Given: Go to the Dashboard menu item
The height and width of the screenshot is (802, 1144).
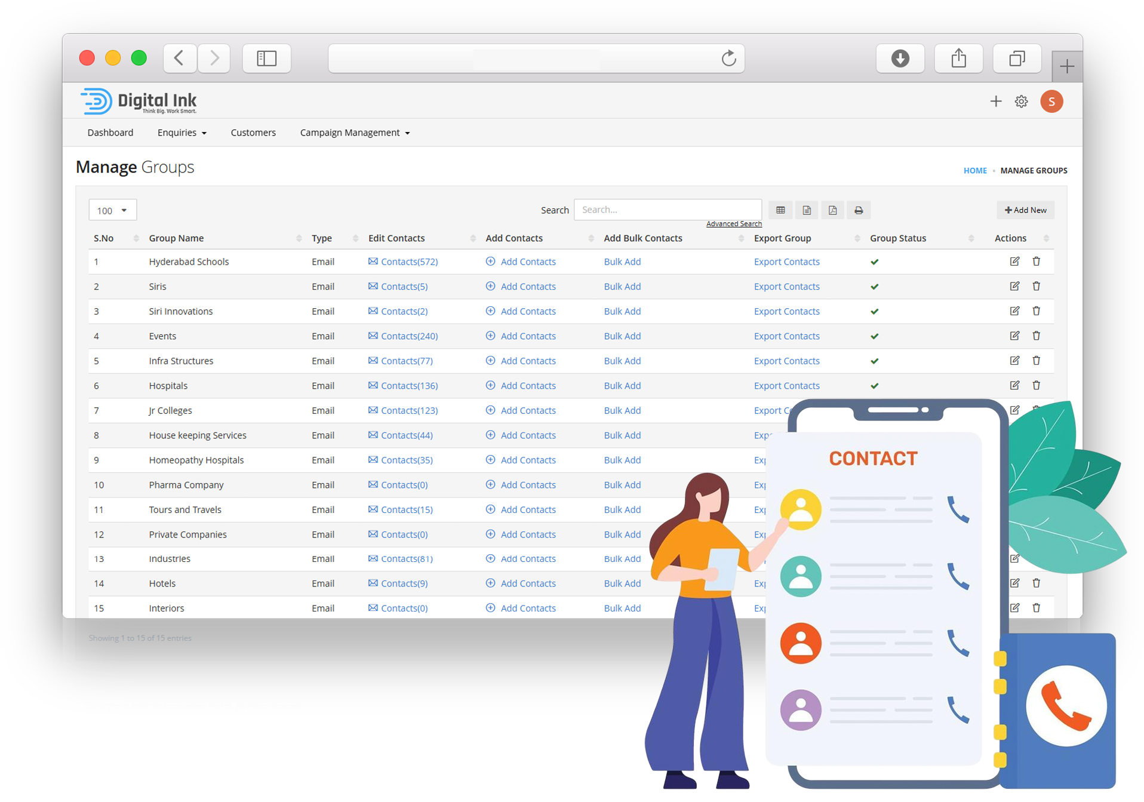Looking at the screenshot, I should (x=110, y=133).
